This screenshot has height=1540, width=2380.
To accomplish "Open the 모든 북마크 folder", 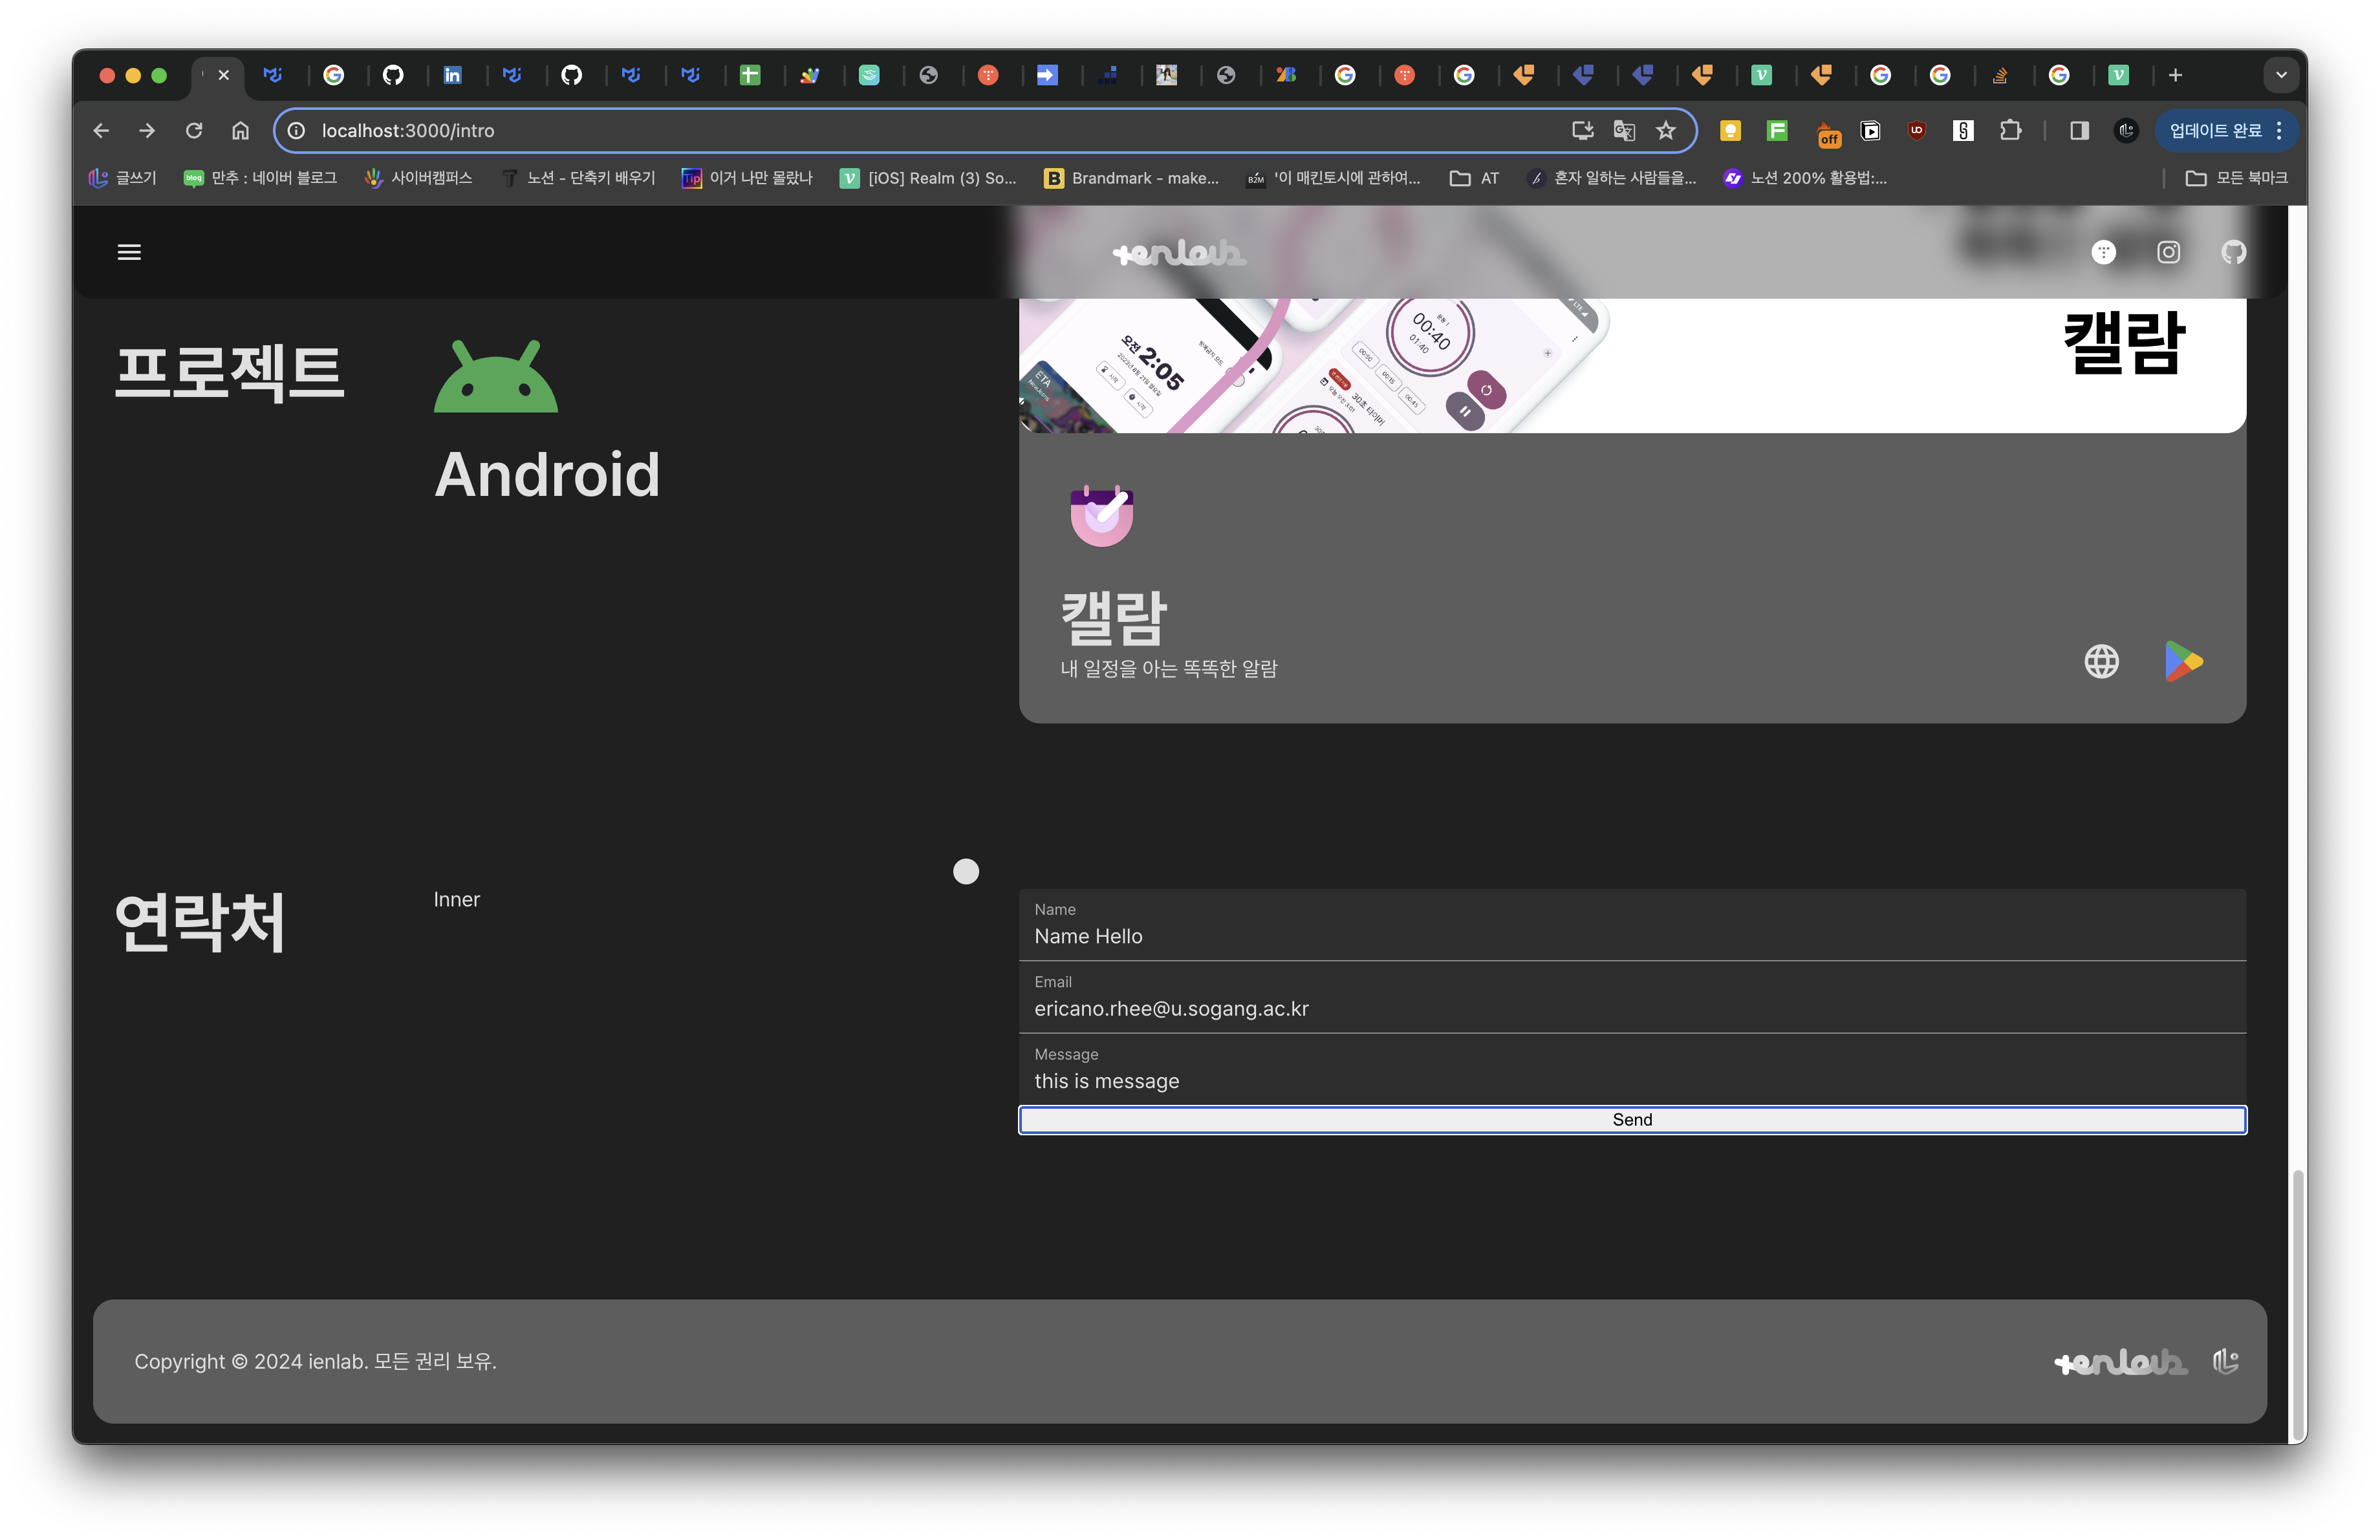I will click(x=2236, y=178).
